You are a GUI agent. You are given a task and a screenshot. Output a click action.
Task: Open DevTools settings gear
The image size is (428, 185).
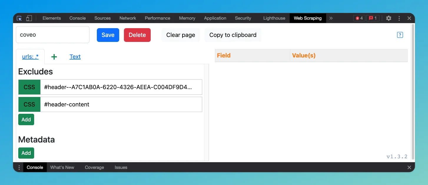(389, 18)
